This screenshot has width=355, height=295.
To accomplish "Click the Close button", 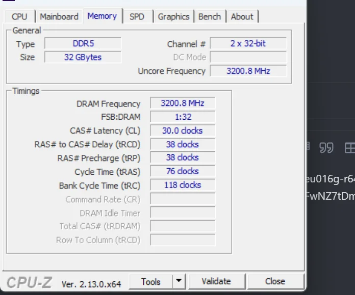I will click(x=275, y=281).
